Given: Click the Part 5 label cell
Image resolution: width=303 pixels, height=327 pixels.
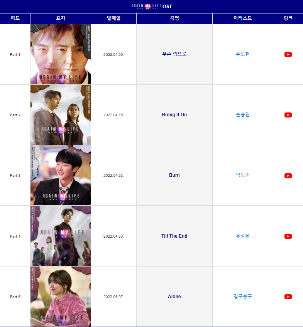Looking at the screenshot, I should [x=15, y=297].
